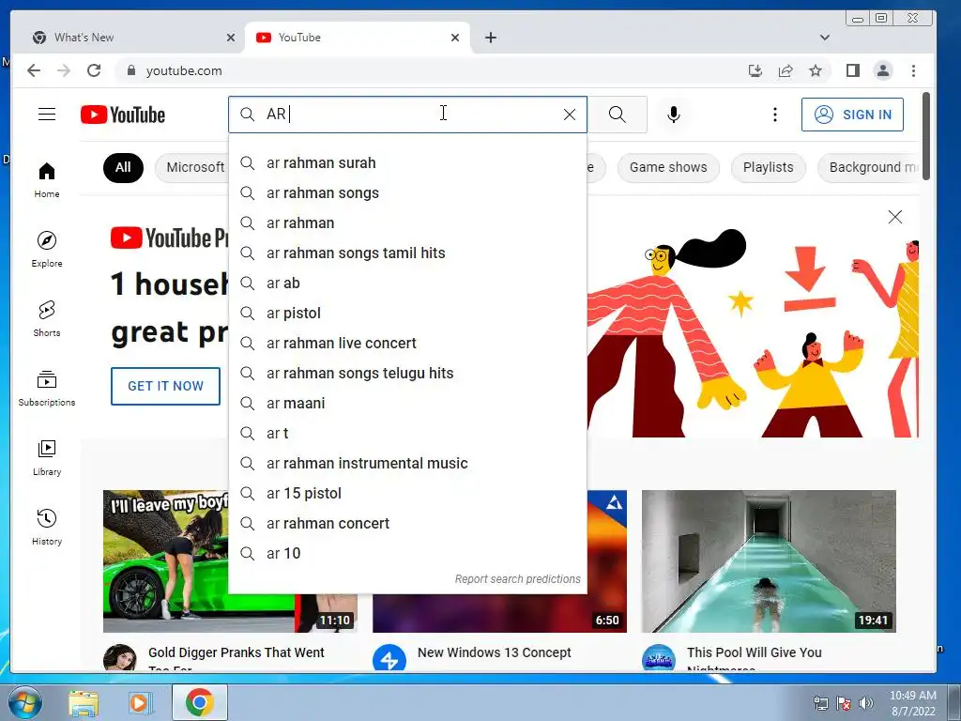
Task: Open Library in the sidebar
Action: (x=47, y=458)
